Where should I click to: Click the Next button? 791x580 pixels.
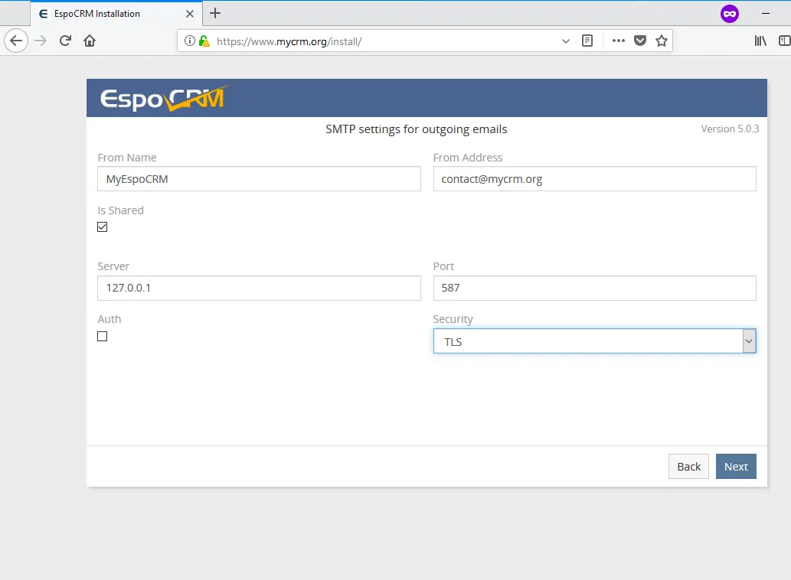tap(736, 467)
